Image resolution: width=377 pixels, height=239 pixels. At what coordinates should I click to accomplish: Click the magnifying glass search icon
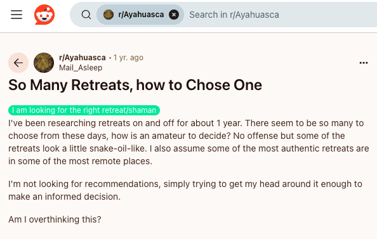[x=86, y=15]
